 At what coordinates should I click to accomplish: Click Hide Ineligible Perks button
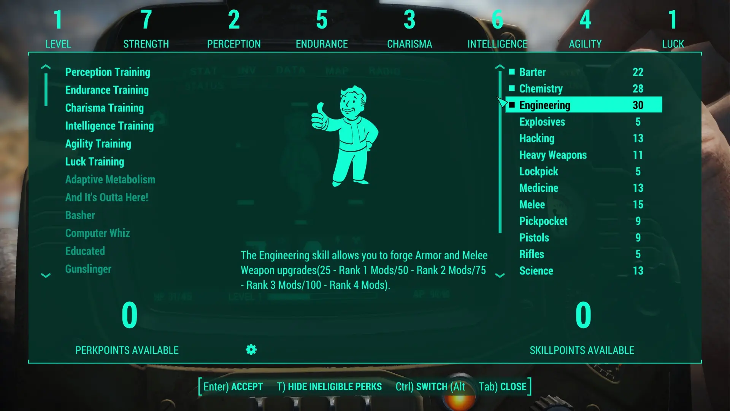coord(329,386)
